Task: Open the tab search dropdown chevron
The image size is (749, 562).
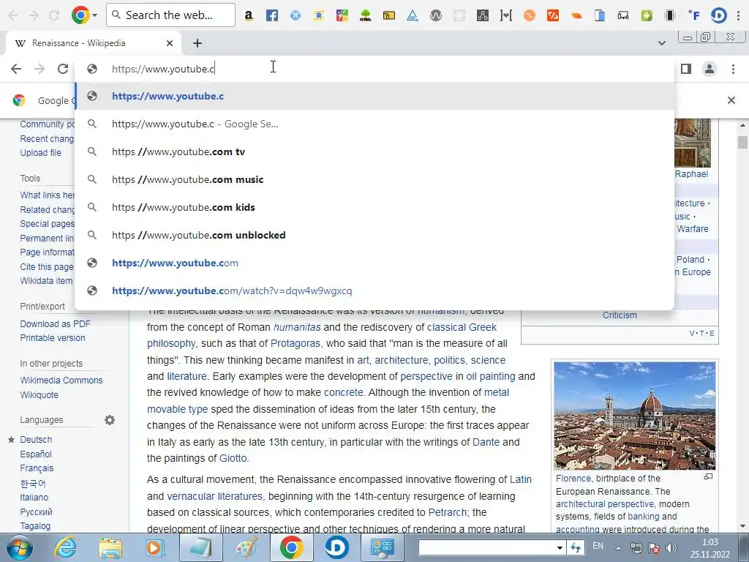Action: coord(661,43)
